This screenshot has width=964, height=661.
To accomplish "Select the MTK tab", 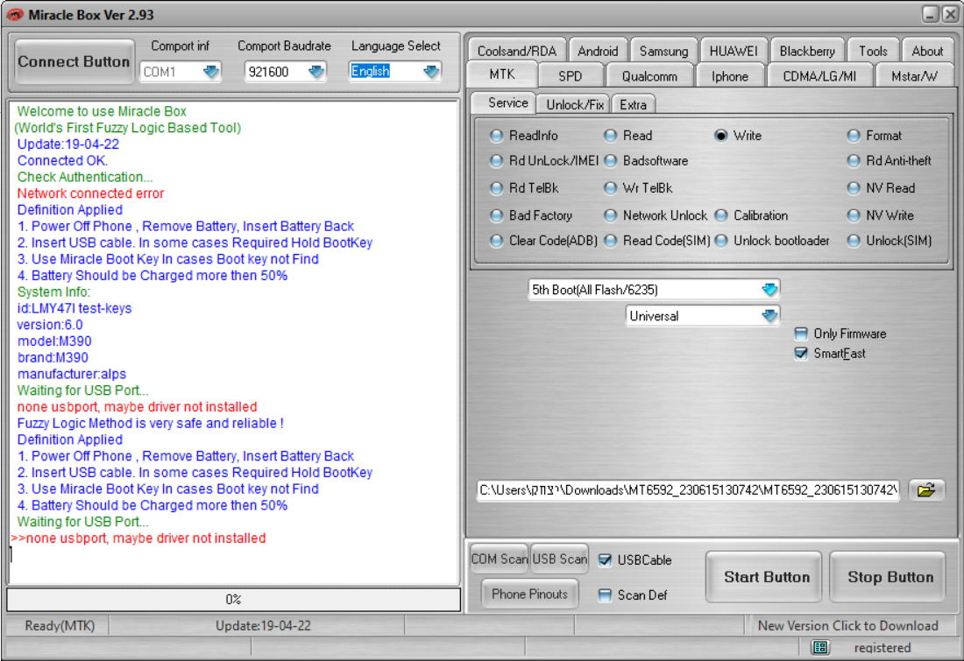I will (x=501, y=74).
